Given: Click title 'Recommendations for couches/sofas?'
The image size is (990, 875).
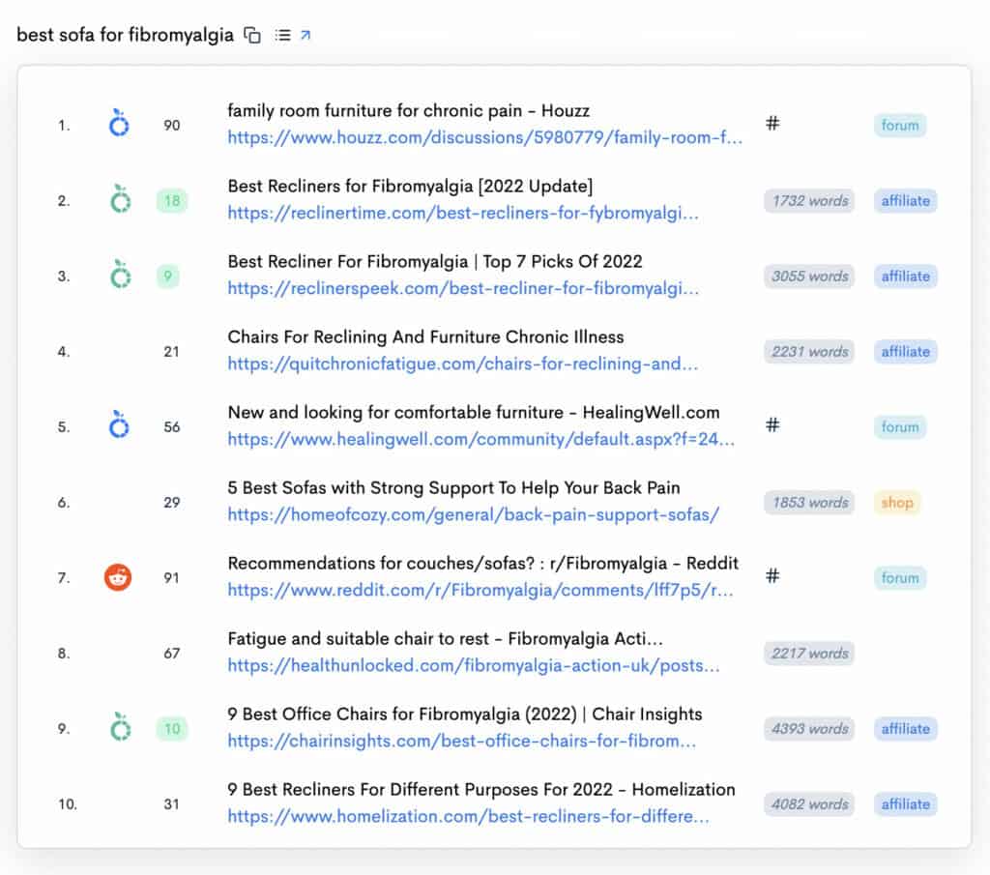Looking at the screenshot, I should (381, 563).
